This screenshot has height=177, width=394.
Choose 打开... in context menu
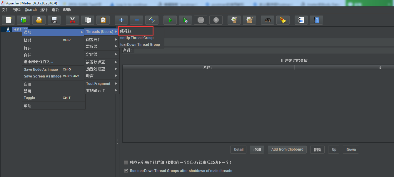click(54, 48)
